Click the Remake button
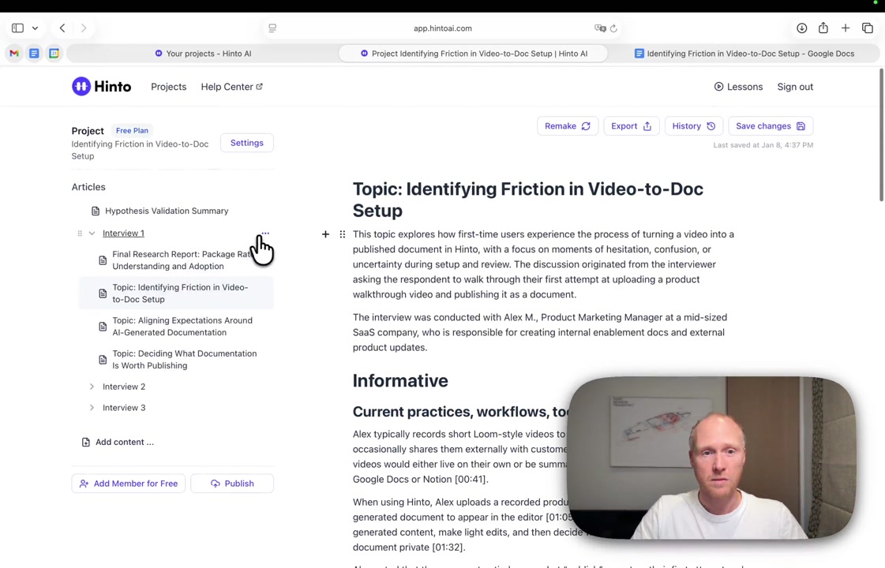The width and height of the screenshot is (885, 568). point(567,126)
